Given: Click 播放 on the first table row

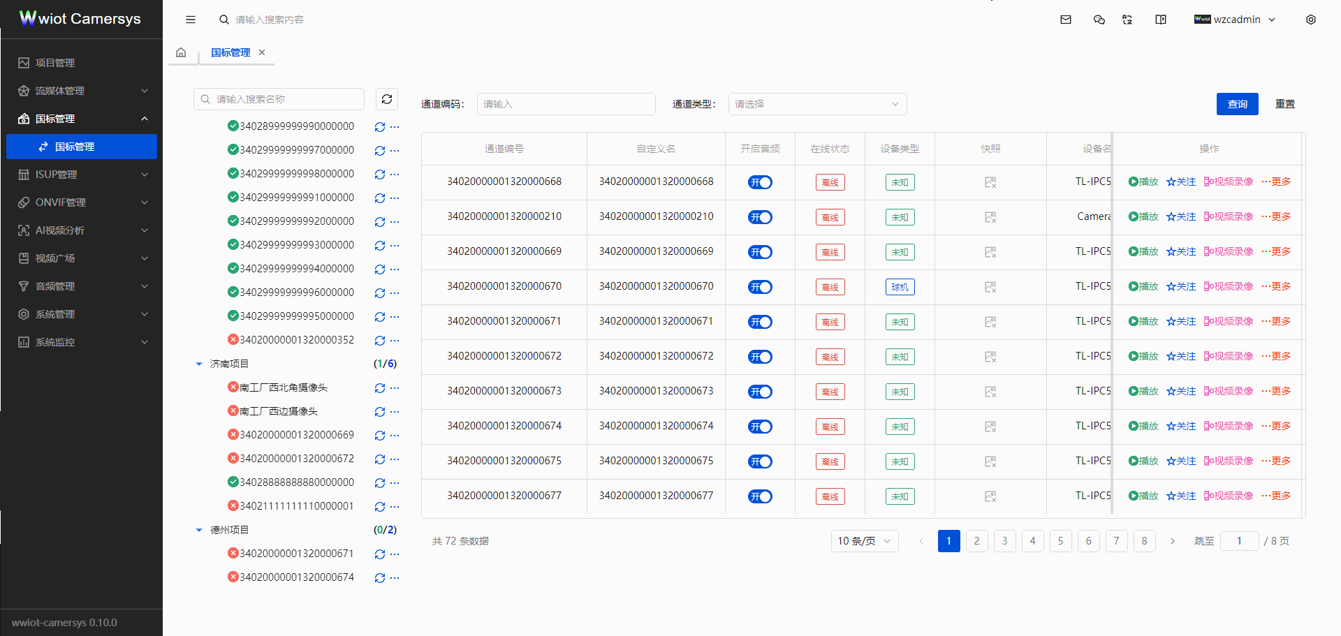Looking at the screenshot, I should click(1143, 182).
